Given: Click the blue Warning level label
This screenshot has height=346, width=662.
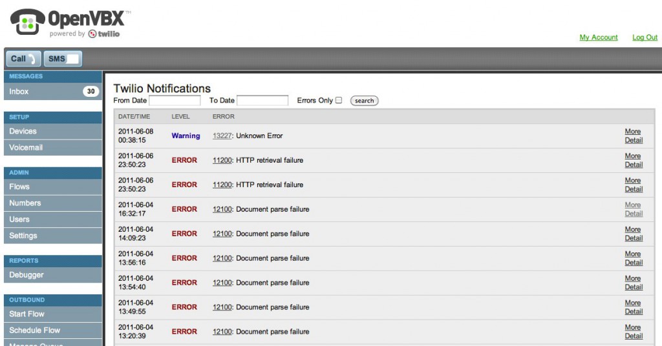Looking at the screenshot, I should click(x=186, y=136).
